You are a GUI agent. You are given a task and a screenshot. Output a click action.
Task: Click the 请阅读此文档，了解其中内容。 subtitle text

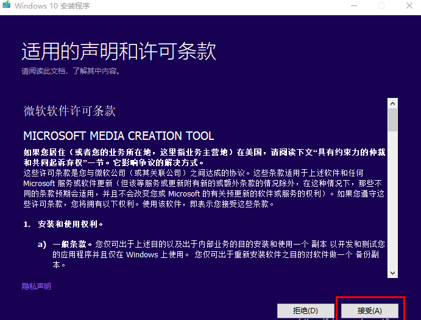point(71,71)
